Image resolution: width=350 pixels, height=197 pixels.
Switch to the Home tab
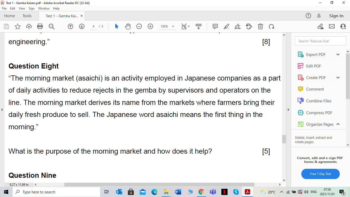(x=9, y=16)
